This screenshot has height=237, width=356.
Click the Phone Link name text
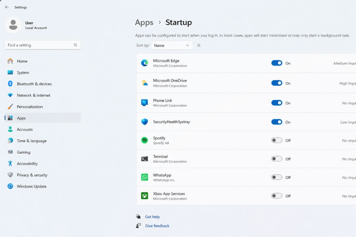(x=162, y=100)
